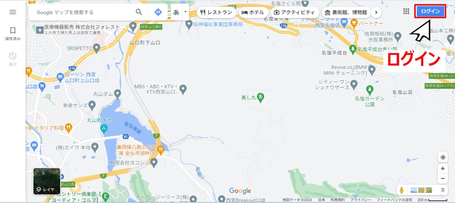Zoom out with the minus button
455x203 pixels.
[x=443, y=178]
